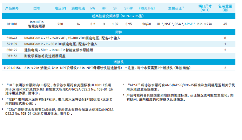Click footnote 4 about APSP marking
Screen dimensions: 242x140
pos(179,87)
